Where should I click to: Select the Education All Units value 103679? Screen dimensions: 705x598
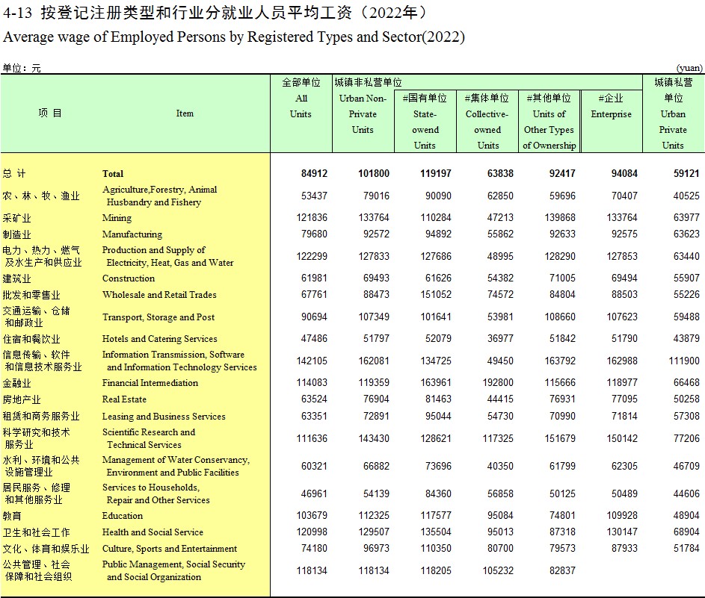(x=312, y=515)
